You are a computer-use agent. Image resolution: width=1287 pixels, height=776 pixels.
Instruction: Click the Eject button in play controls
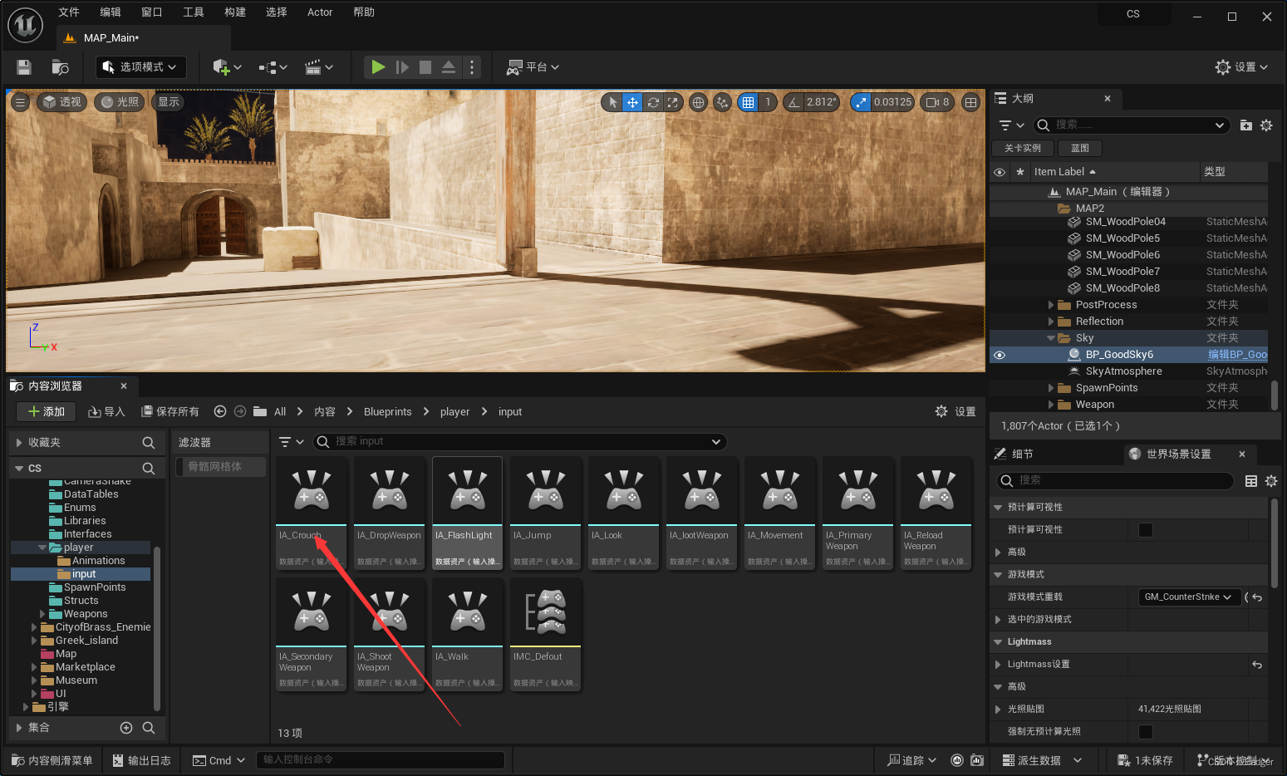tap(449, 67)
